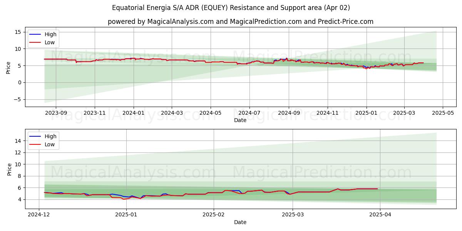This screenshot has width=462, height=231.
Task: Click the top chart 'Date' axis label
Action: (x=240, y=121)
